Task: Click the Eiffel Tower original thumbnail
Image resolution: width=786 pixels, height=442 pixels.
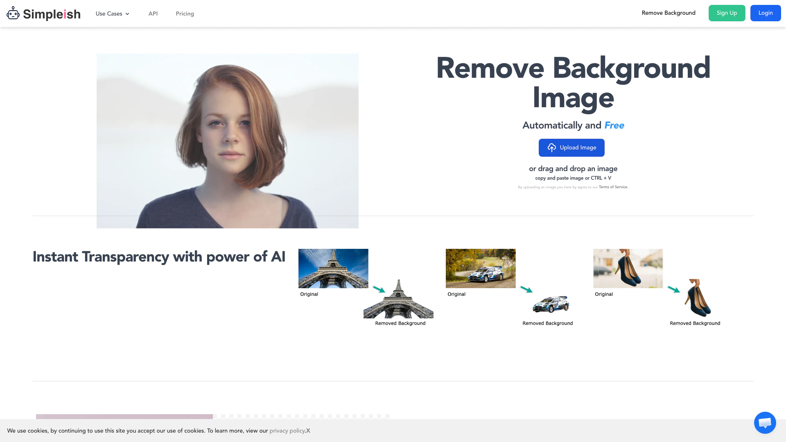Action: (x=333, y=268)
